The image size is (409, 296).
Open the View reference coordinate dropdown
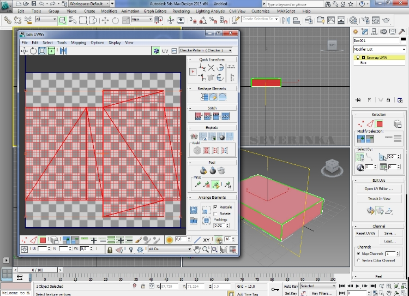(x=142, y=20)
